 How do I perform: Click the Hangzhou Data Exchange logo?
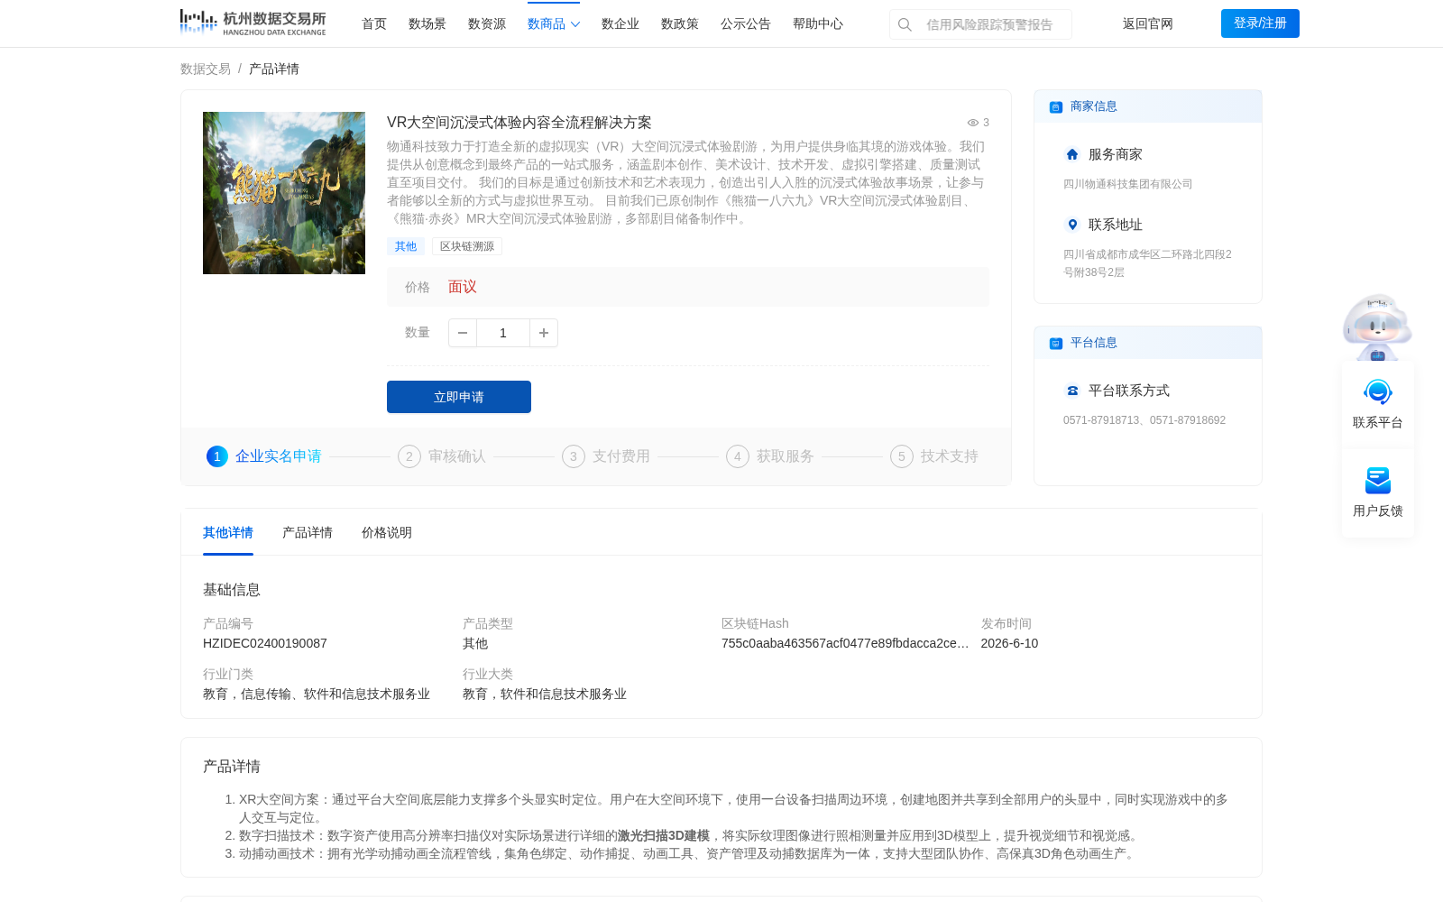click(x=253, y=23)
